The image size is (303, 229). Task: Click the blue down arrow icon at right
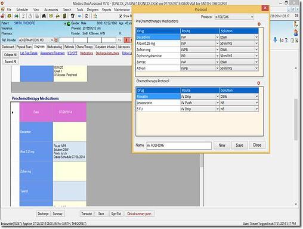click(275, 40)
